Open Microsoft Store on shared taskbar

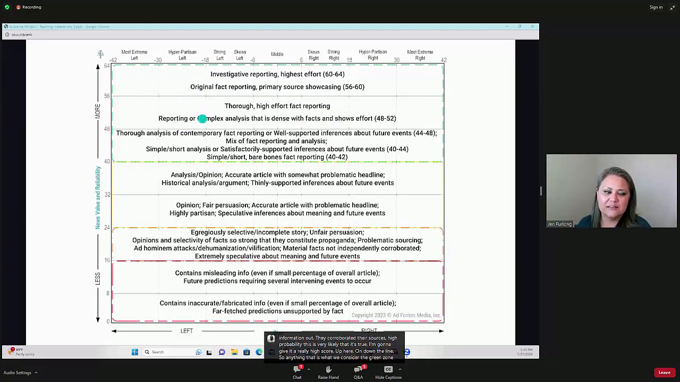point(246,352)
